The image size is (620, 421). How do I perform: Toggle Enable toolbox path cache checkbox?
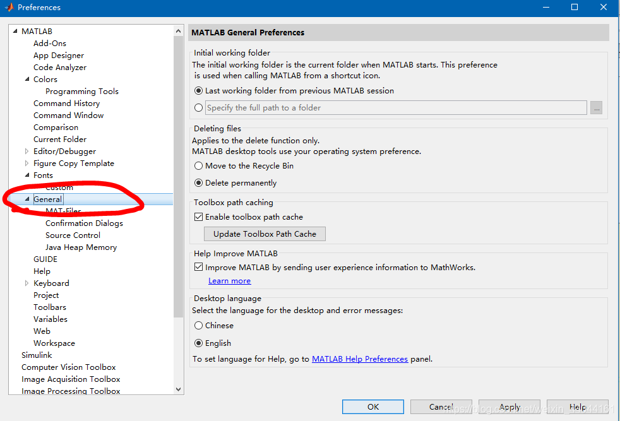198,217
